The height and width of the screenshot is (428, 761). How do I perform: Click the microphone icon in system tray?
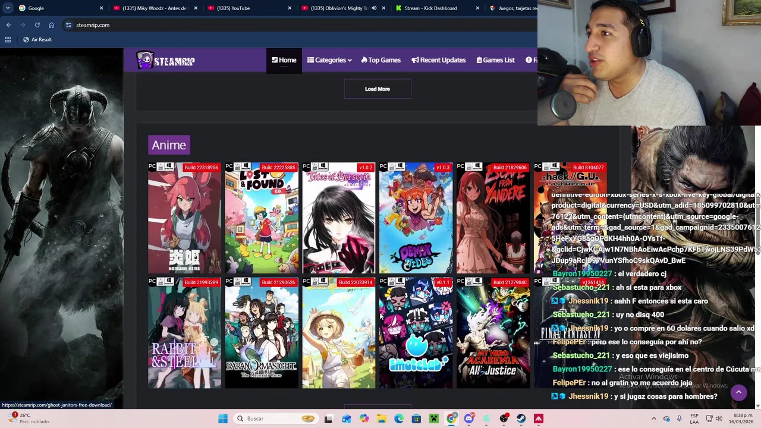(679, 418)
